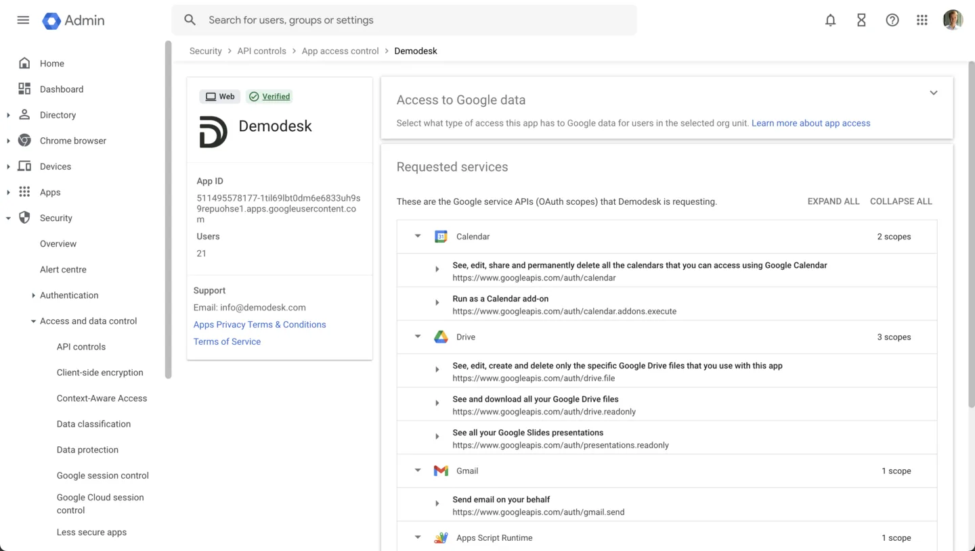The height and width of the screenshot is (551, 975).
Task: Click the Google Calendar service icon
Action: (441, 237)
